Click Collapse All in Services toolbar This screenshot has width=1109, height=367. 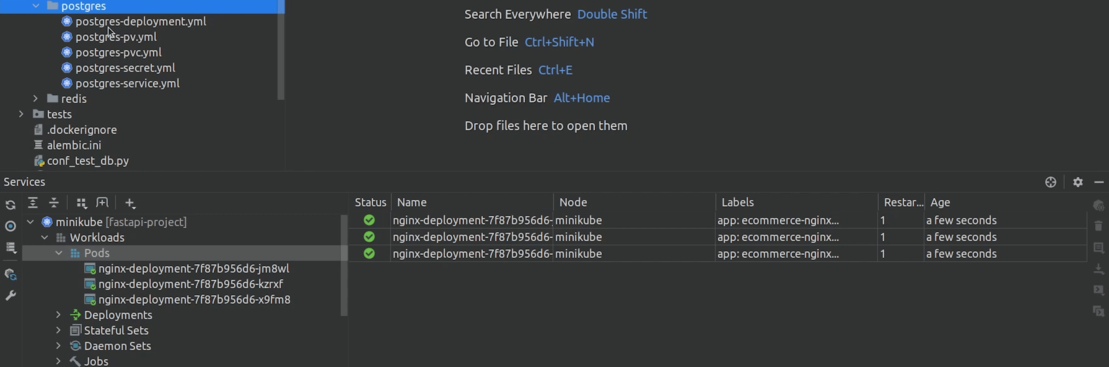tap(54, 203)
